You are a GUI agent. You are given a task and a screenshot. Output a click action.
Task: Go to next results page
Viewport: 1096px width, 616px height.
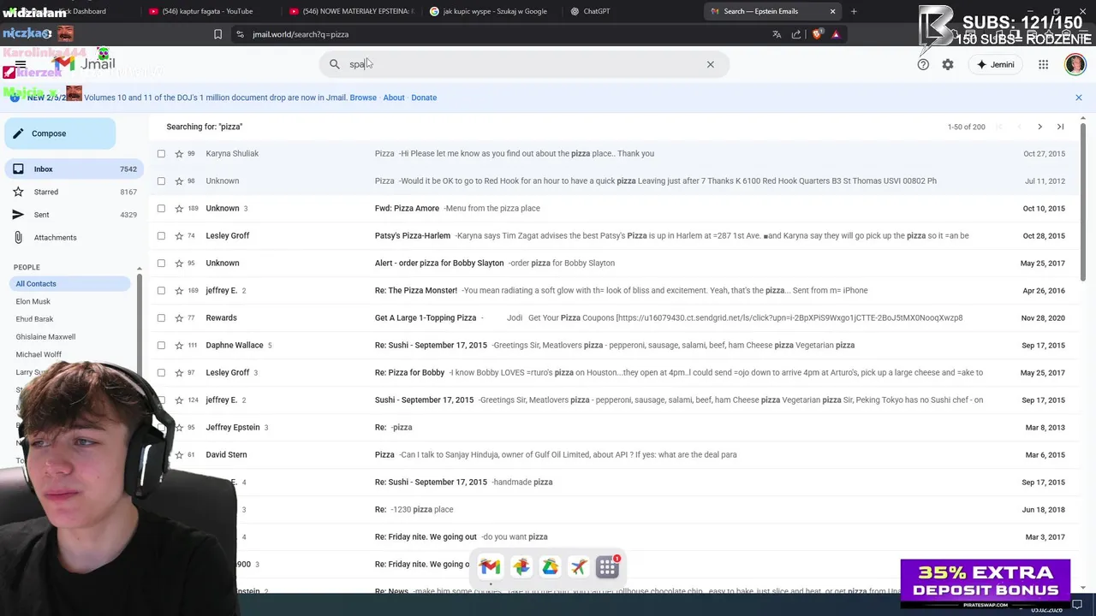coord(1039,127)
